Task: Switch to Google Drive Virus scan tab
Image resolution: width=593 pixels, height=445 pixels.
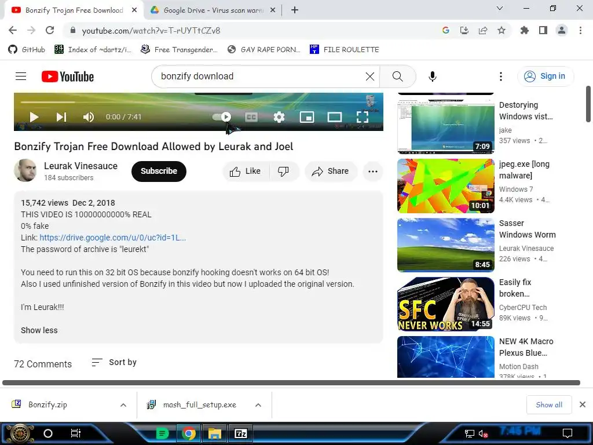Action: tap(213, 10)
